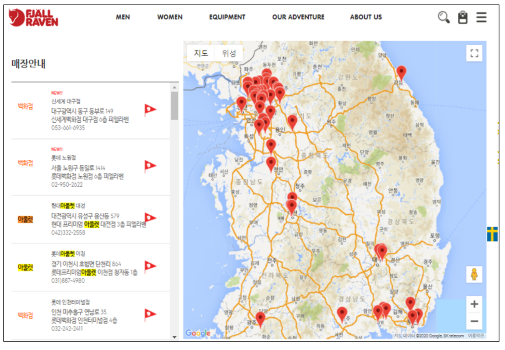Image resolution: width=505 pixels, height=350 pixels.
Task: Toggle fullscreen map view
Action: coord(474,53)
